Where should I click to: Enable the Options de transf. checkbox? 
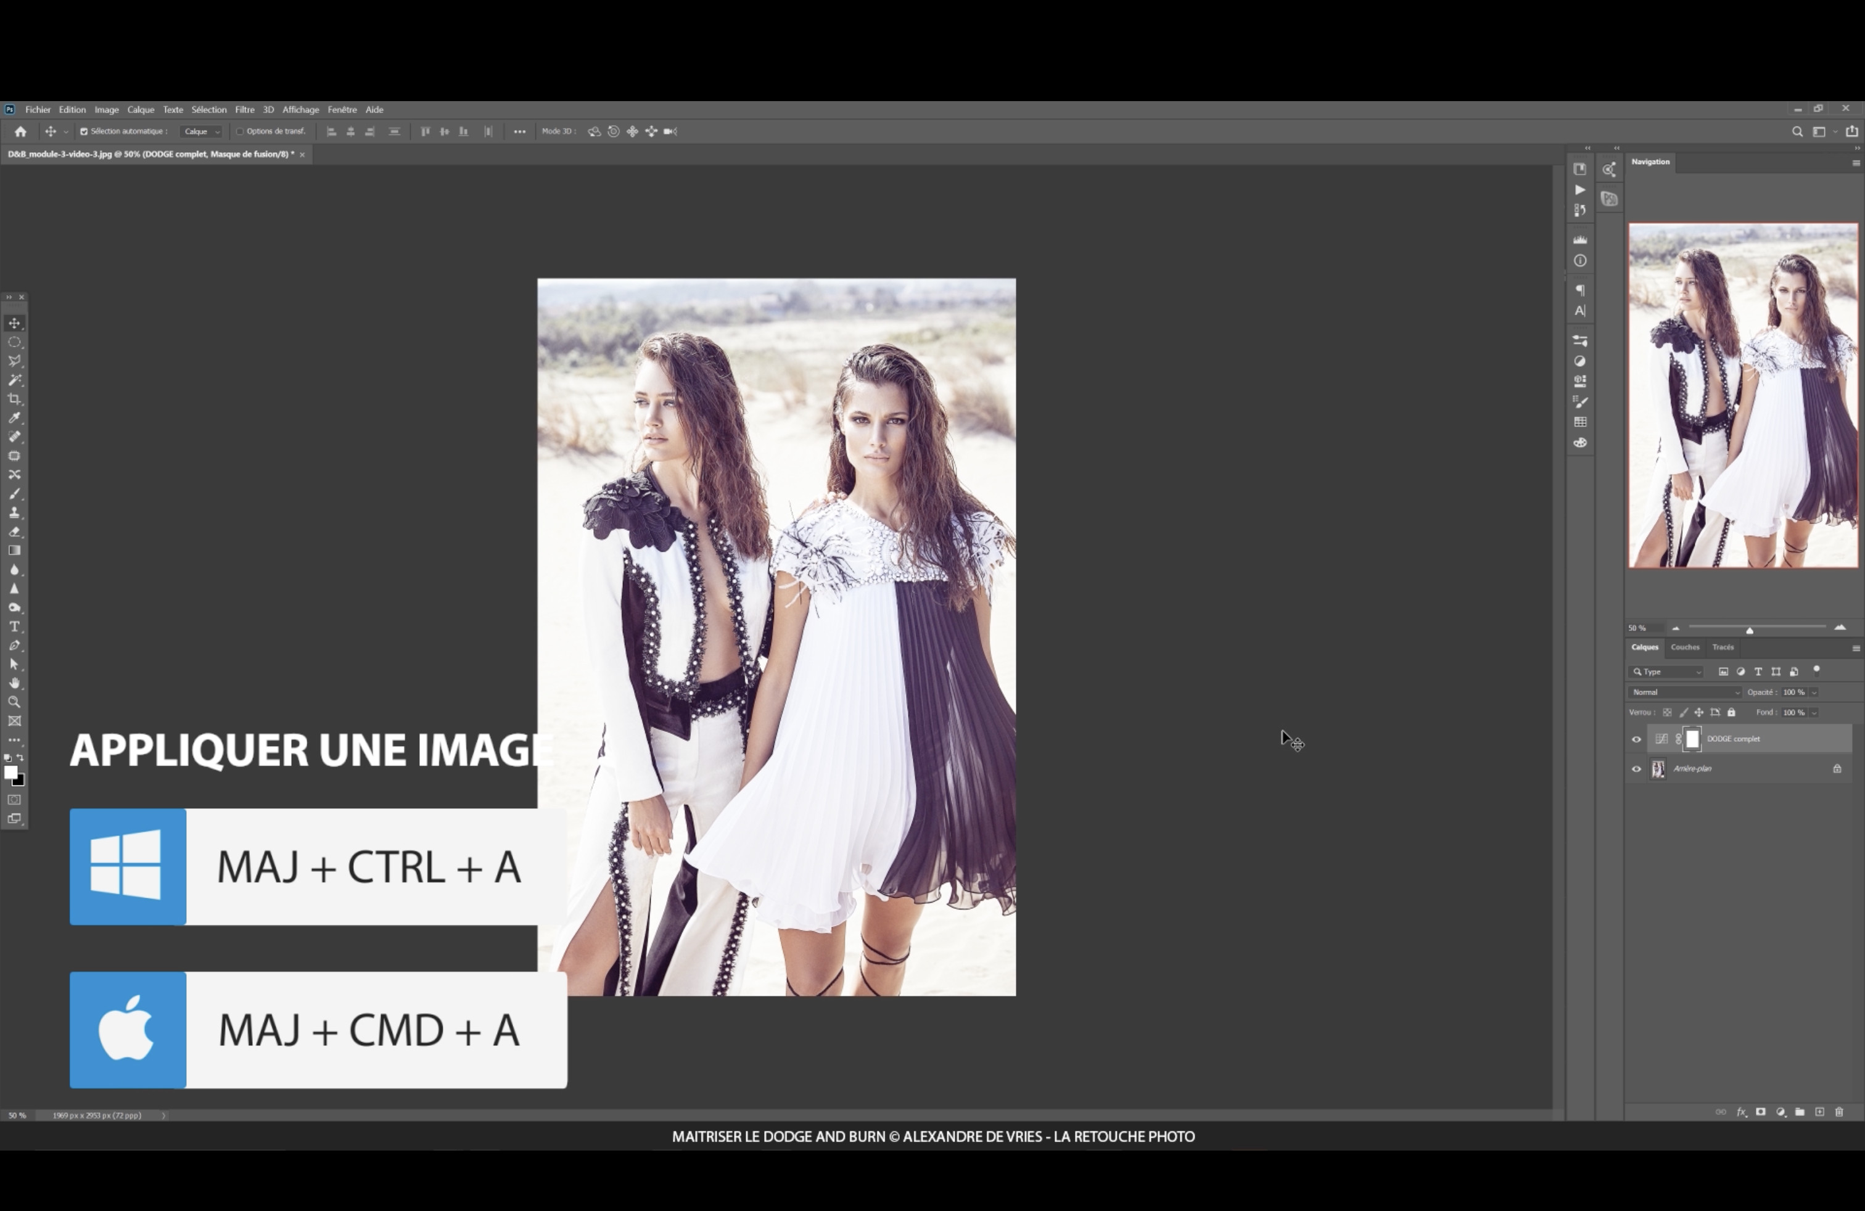[x=240, y=131]
